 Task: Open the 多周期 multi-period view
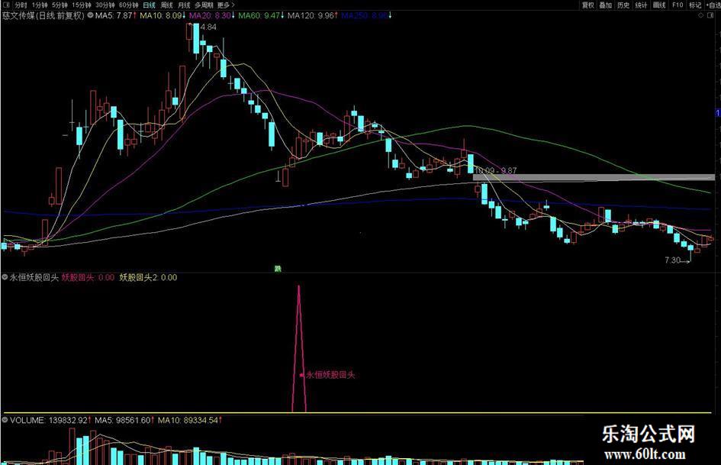click(204, 5)
